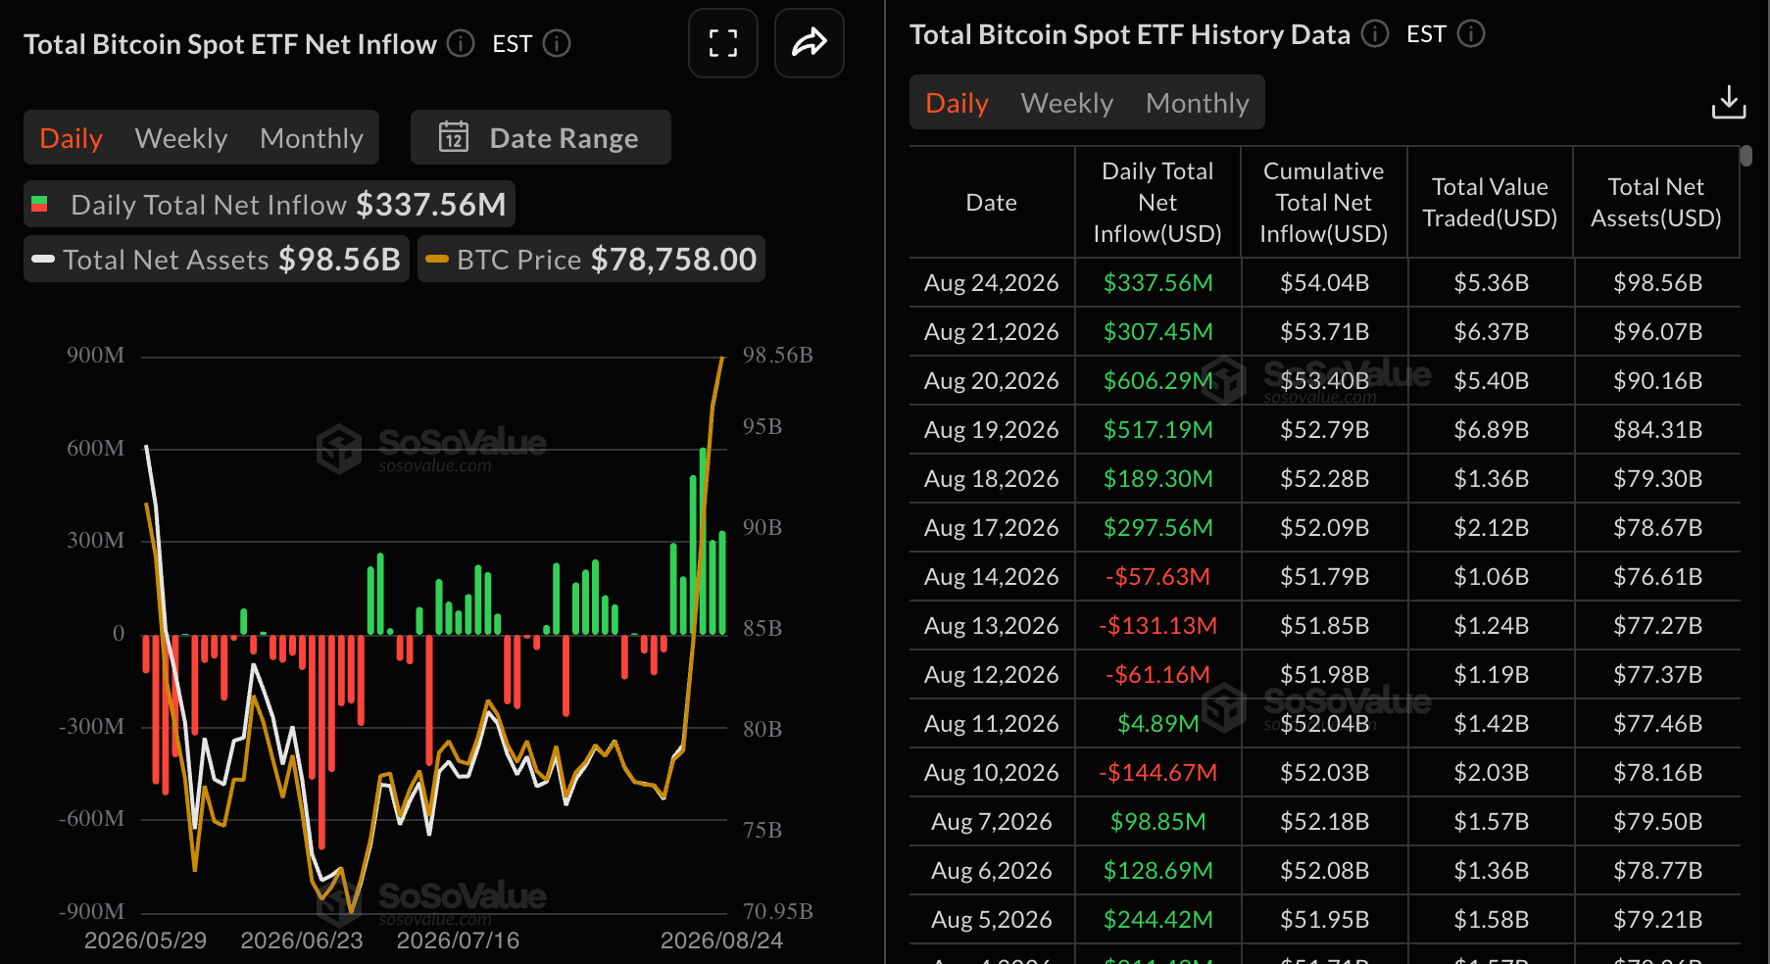This screenshot has height=964, width=1770.
Task: Click Total Net Assets(USD) column header
Action: 1656,203
